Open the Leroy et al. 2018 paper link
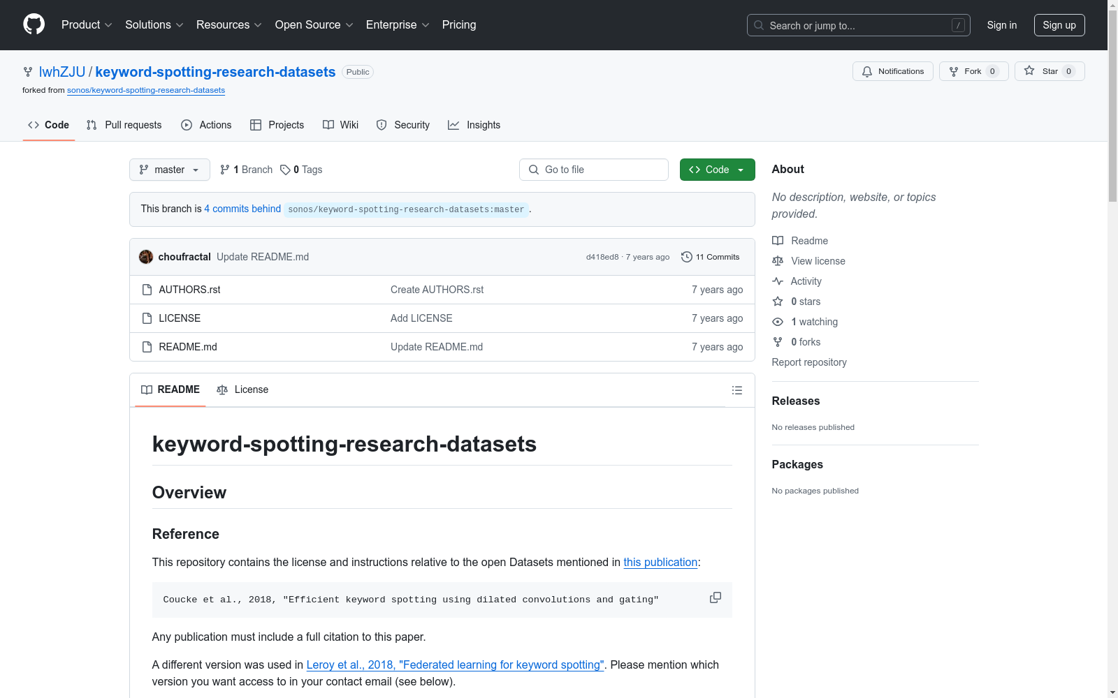Viewport: 1118px width, 698px height. tap(455, 664)
